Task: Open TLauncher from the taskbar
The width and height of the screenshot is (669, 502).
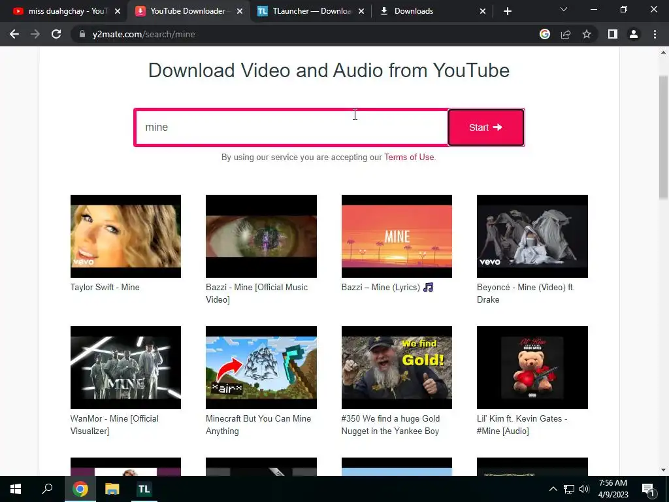Action: (x=144, y=489)
